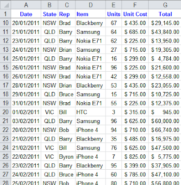Select date cell 20/02/2011
Screen dimensions: 181x185
pyautogui.click(x=26, y=130)
